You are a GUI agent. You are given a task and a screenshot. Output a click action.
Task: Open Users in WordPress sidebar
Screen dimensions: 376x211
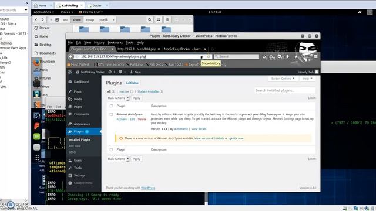[x=78, y=161]
